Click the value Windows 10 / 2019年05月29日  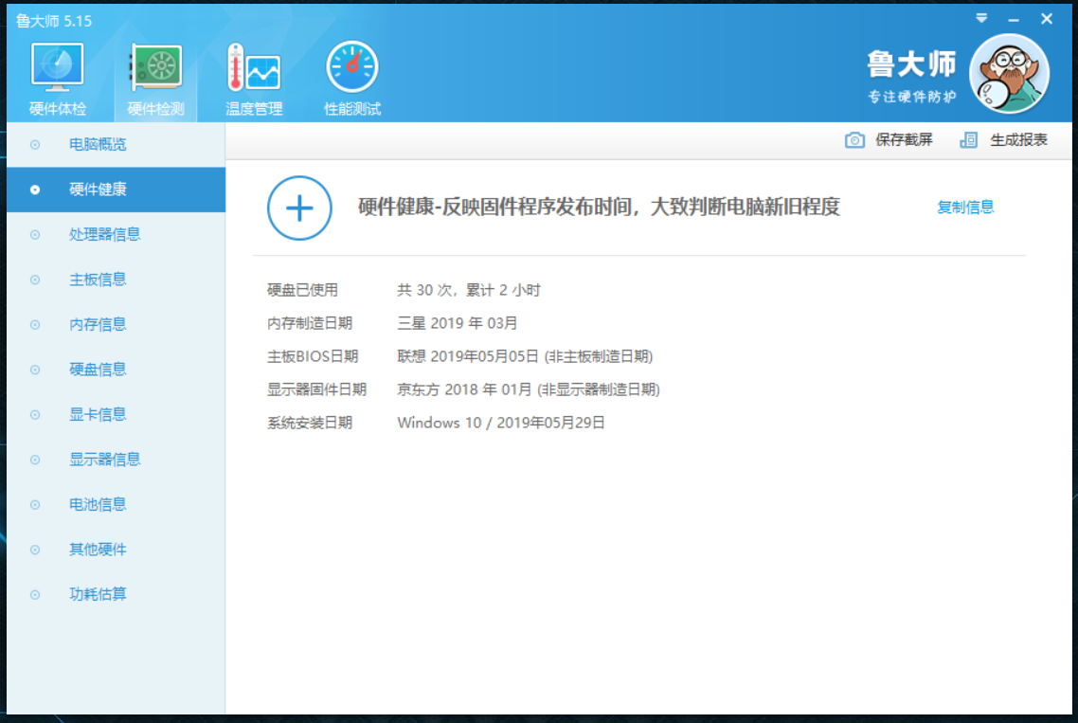(500, 423)
